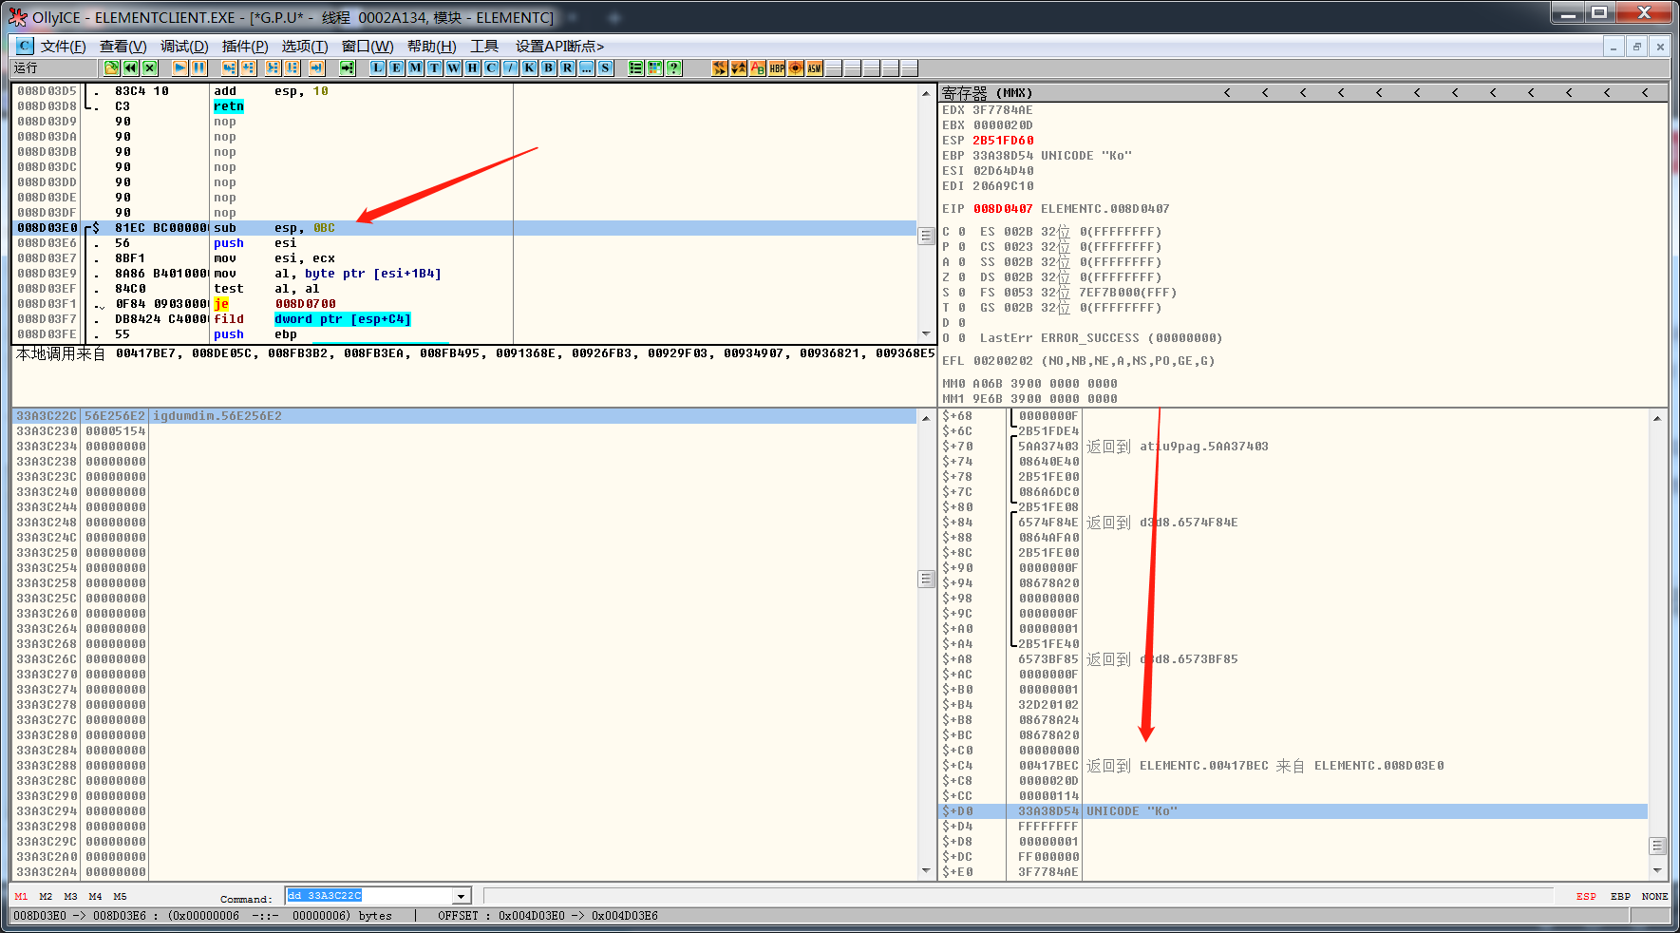Viewport: 1680px width, 933px height.
Task: Switch stack addressing to ESP mode
Action: coord(1585,896)
